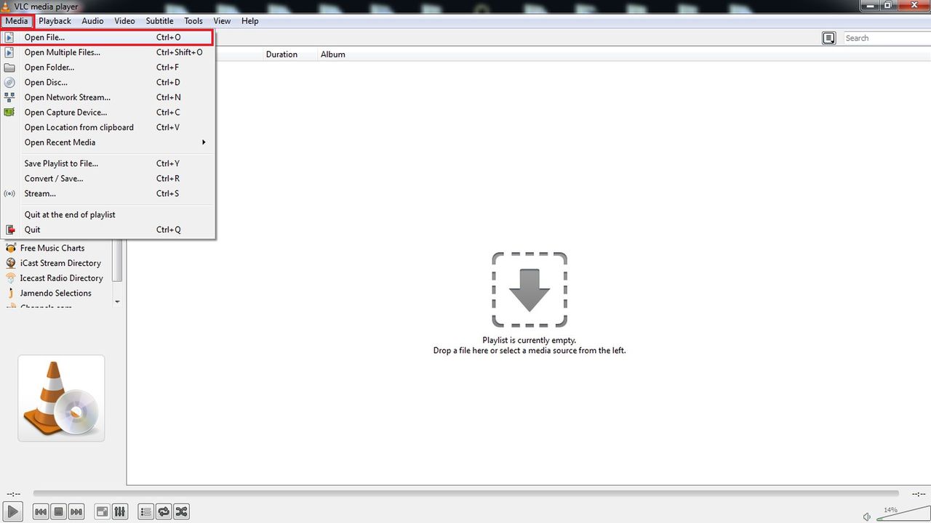Toggle fullscreen video mode button
Viewport: 931px width, 523px height.
(103, 512)
